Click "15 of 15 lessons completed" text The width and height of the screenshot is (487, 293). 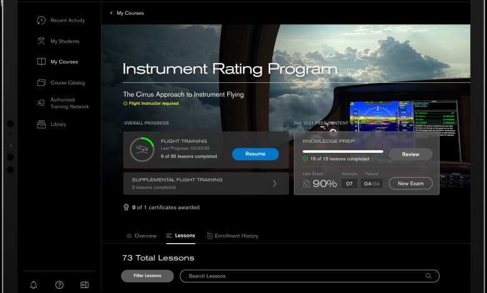[340, 159]
